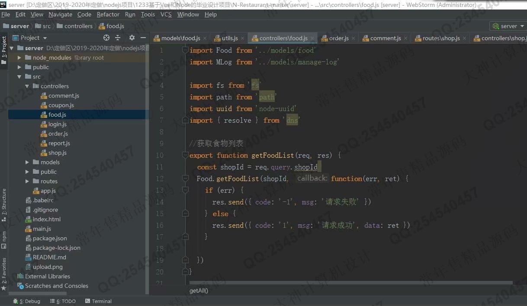Fold the getFoodList function at line 10
This screenshot has width=527, height=306.
click(x=185, y=155)
